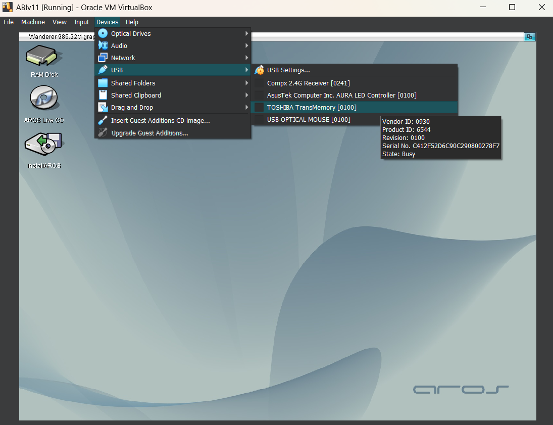Image resolution: width=553 pixels, height=425 pixels.
Task: Expand the Drag and Drop submenu arrow
Action: (246, 107)
